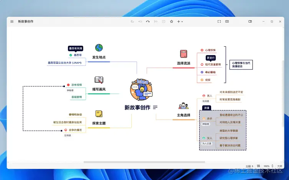Click the green checkmark marker on 墨西哥
The width and height of the screenshot is (289, 180).
[x=71, y=55]
